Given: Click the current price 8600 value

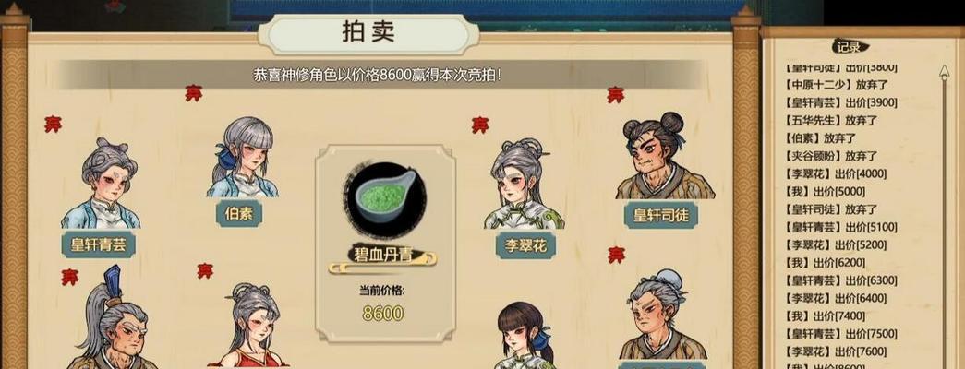Looking at the screenshot, I should (383, 313).
